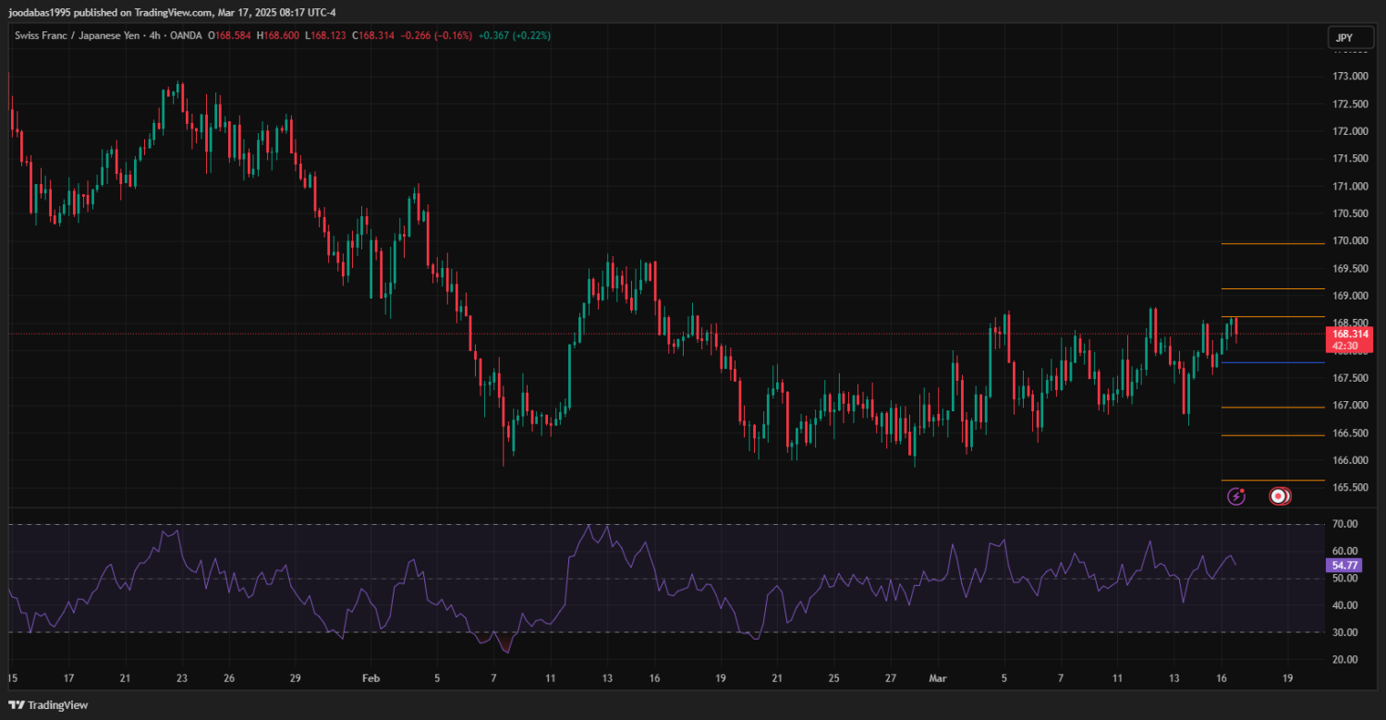Click the purple lightning bolt event icon
This screenshot has height=720, width=1386.
[x=1235, y=496]
